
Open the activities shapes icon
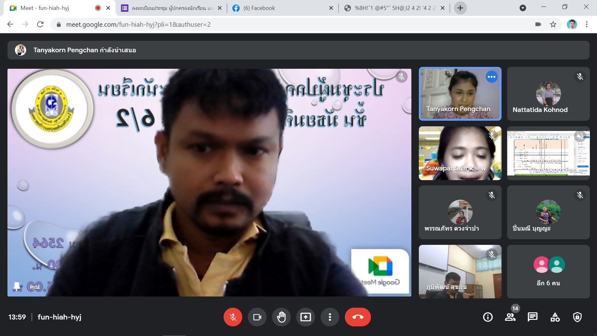click(555, 317)
